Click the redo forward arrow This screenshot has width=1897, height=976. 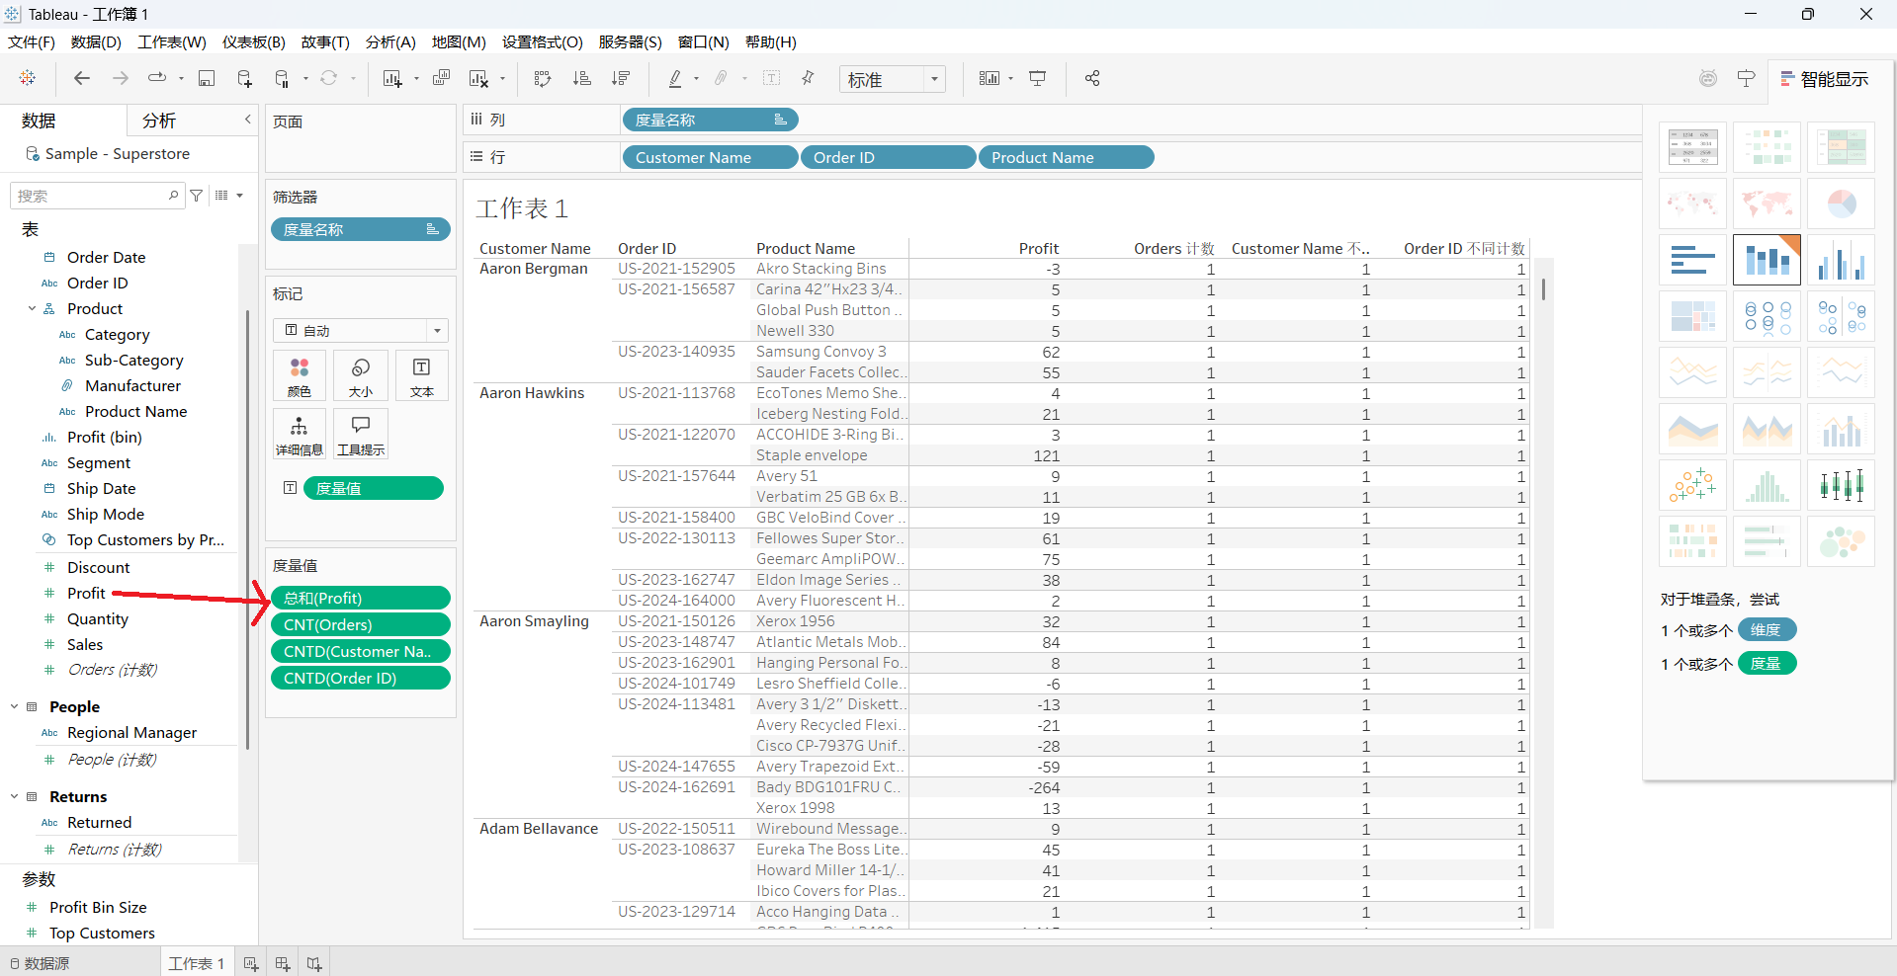[x=121, y=78]
